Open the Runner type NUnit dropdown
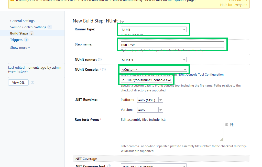Image resolution: width=262 pixels, height=167 pixels. [x=154, y=30]
